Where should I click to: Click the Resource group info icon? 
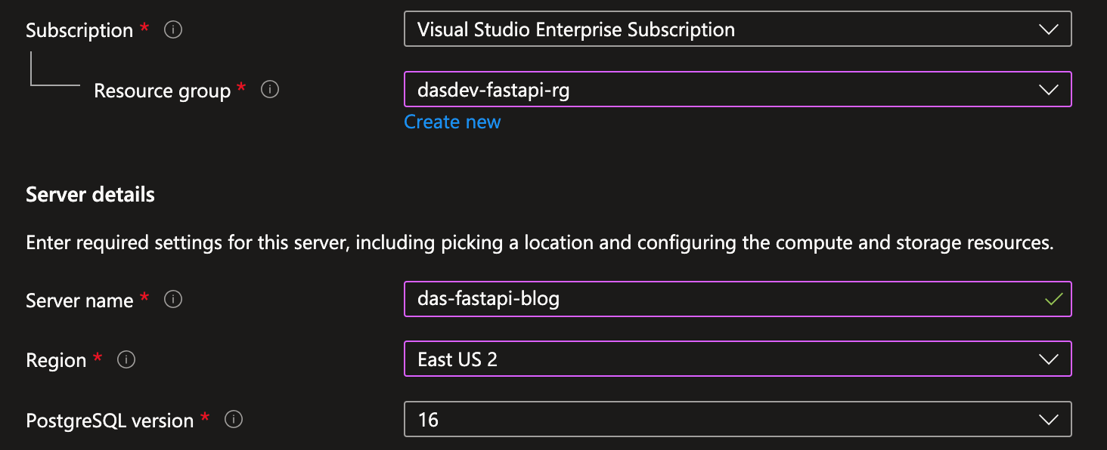click(x=269, y=89)
